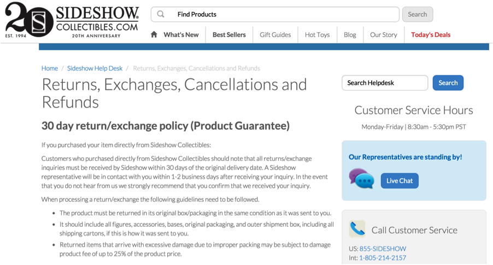This screenshot has height=265, width=493.
Task: Navigate to Gift Guides
Action: tap(275, 35)
